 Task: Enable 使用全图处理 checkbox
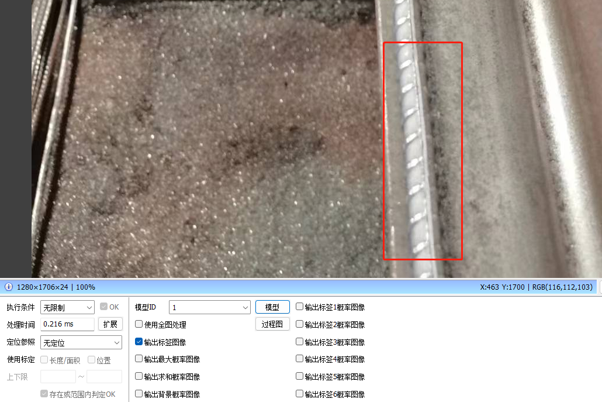[139, 324]
